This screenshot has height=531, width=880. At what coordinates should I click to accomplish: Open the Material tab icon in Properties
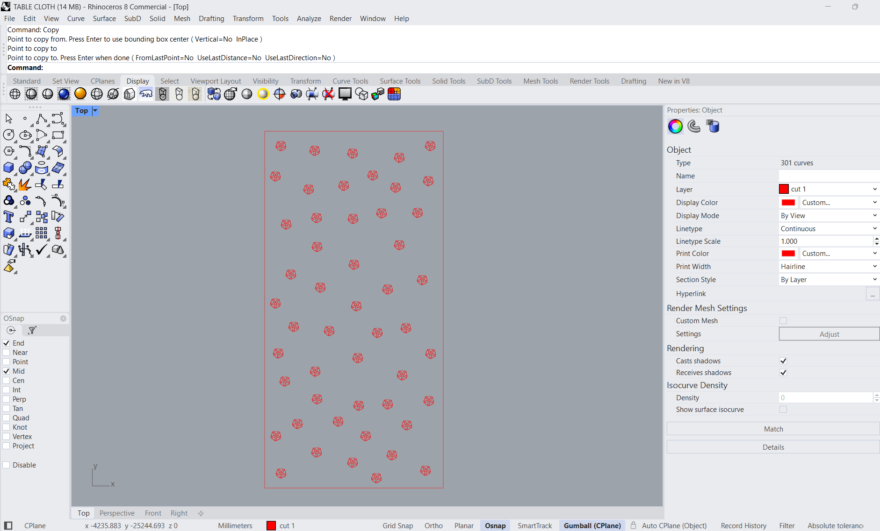point(694,126)
